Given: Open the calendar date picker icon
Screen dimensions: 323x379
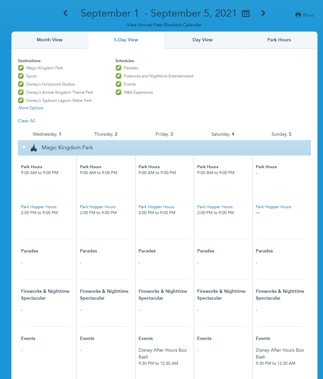Looking at the screenshot, I should (x=246, y=13).
